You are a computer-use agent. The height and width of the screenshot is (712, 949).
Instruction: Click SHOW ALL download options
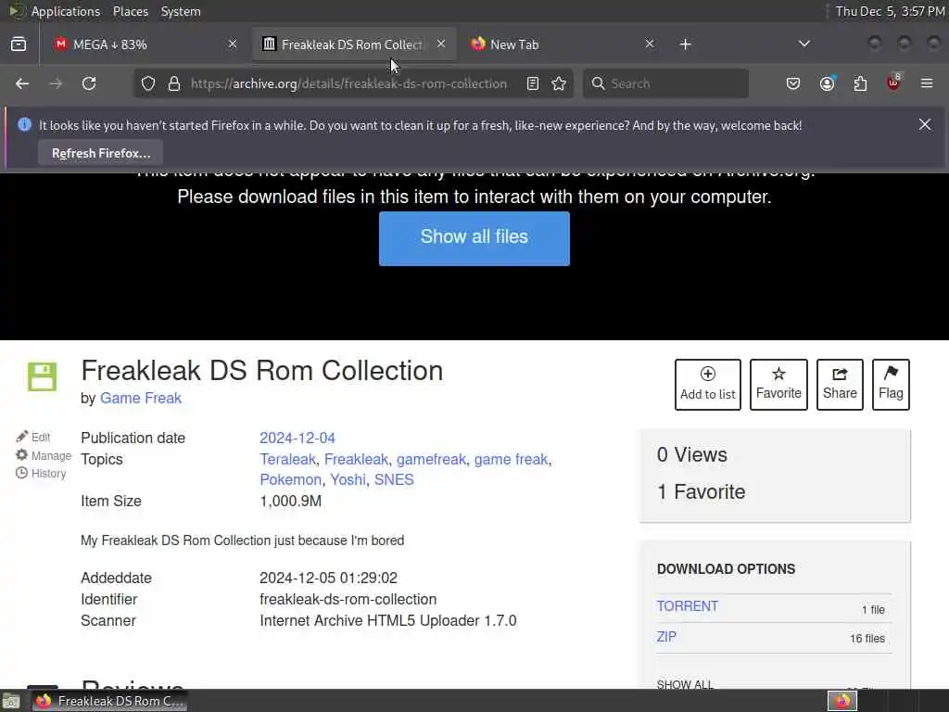coord(685,684)
